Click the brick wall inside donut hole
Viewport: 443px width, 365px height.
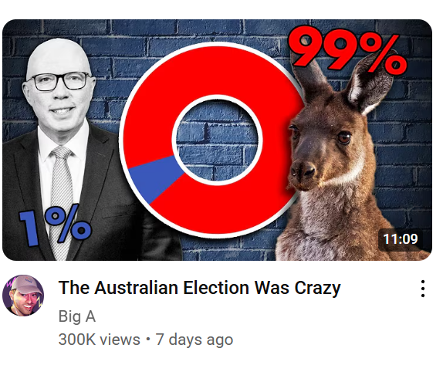(217, 140)
